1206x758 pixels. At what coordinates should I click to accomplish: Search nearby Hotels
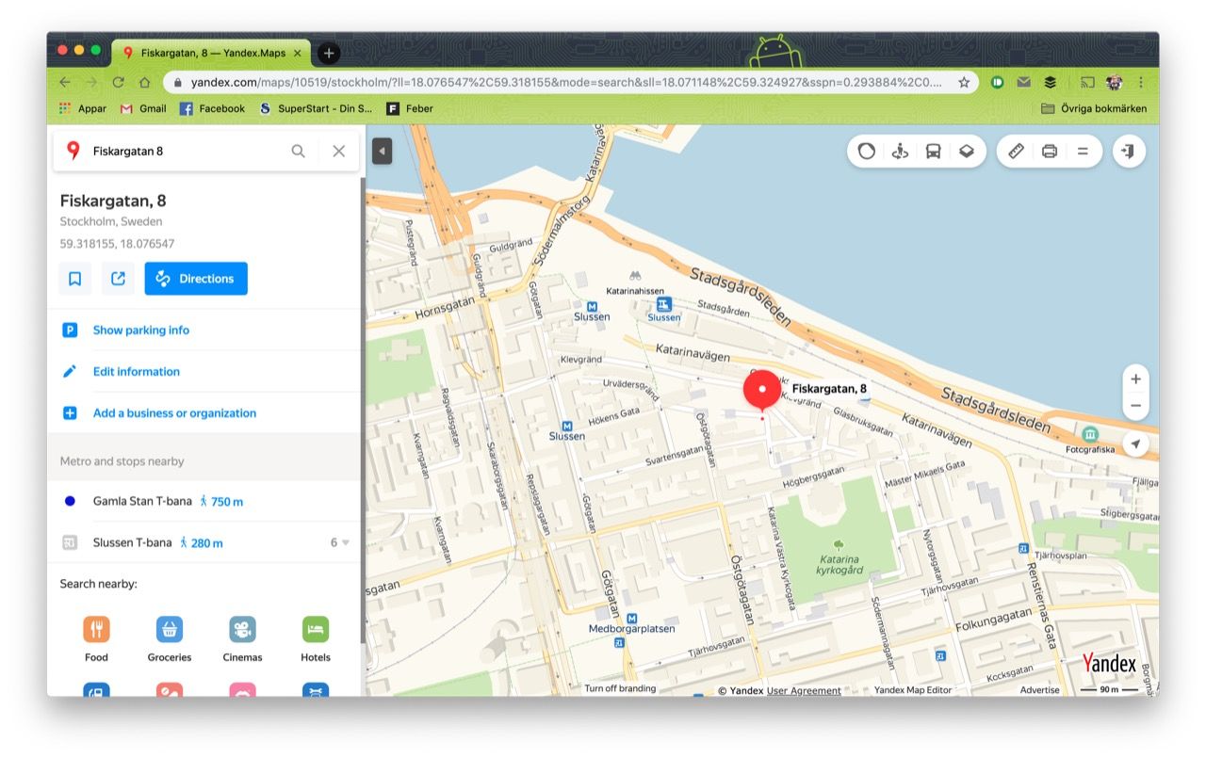point(316,638)
